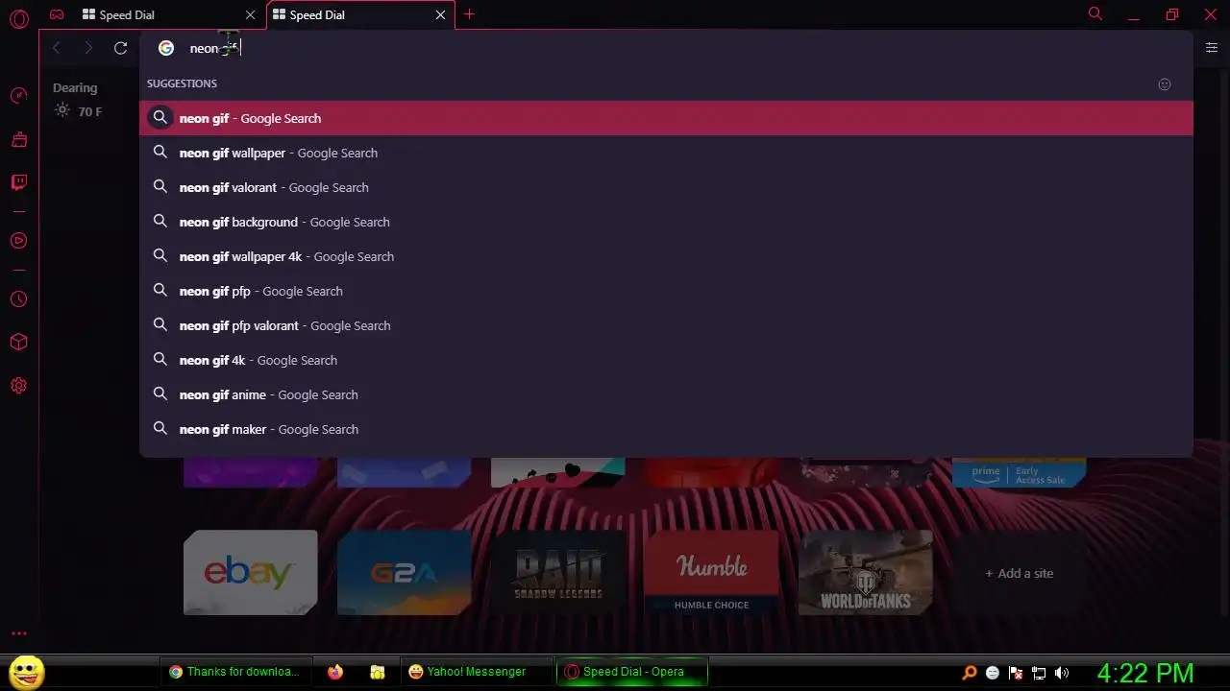Screen dimensions: 1230x691
Task: Open sidebar setup three dots
Action: coord(18,633)
